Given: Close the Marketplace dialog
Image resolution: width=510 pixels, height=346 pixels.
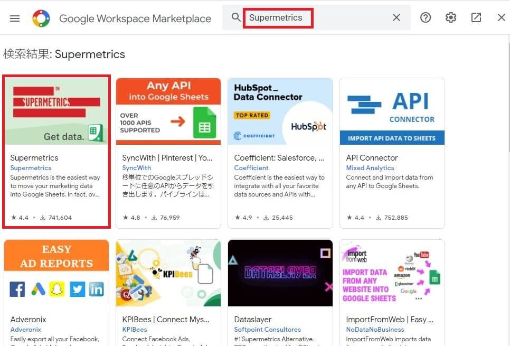Looking at the screenshot, I should 501,17.
